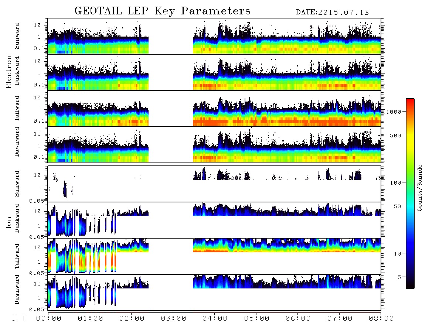Click the 05:00 time tick label

257,319
